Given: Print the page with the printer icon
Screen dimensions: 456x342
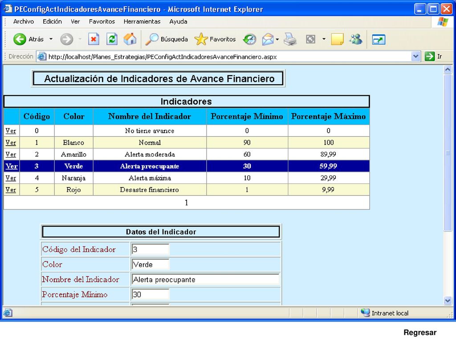Looking at the screenshot, I should [x=290, y=39].
